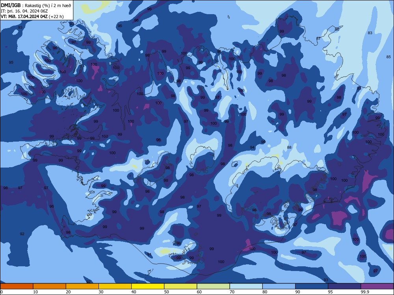
Task: Click the legend tick label '50'
Action: [167, 292]
